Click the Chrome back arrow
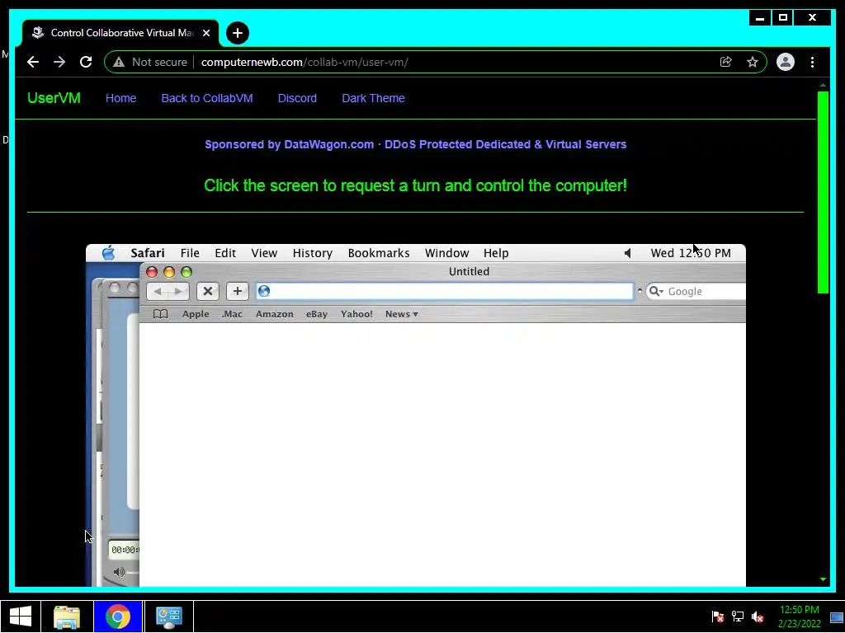 [33, 62]
